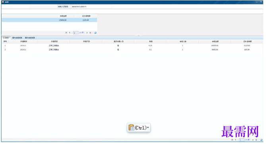Go to next page in bottom pager

click(253, 140)
